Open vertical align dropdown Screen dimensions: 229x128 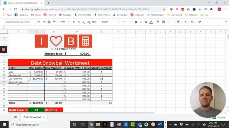point(186,22)
